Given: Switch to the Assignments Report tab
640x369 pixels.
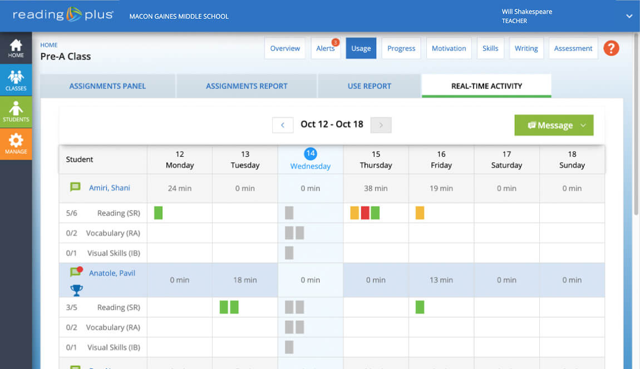Looking at the screenshot, I should [x=247, y=86].
